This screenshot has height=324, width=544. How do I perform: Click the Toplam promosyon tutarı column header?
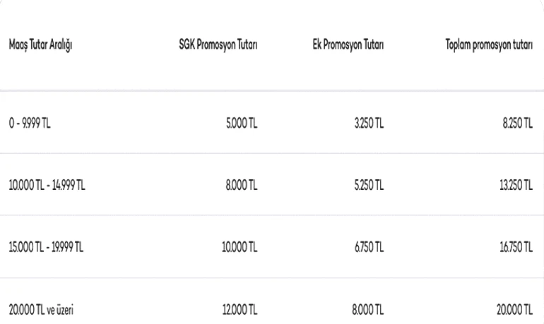488,47
